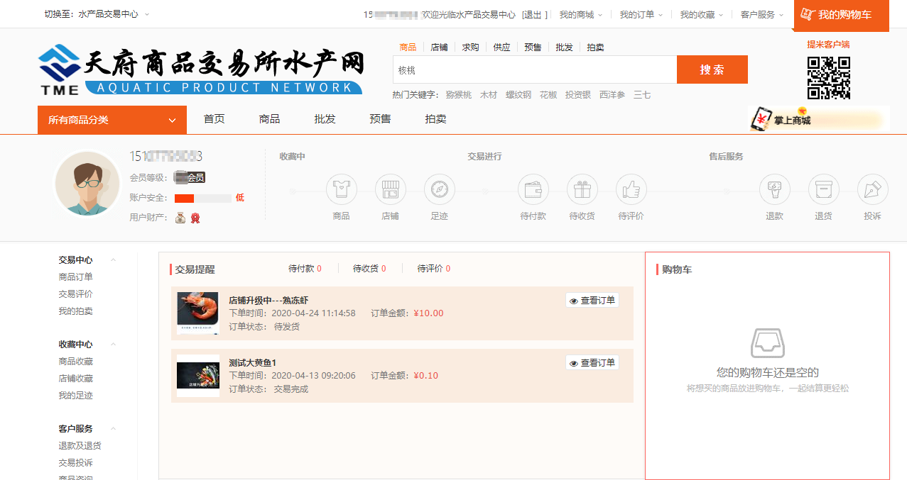Expand the 我的订单 top dropdown
This screenshot has height=480, width=907.
coord(641,15)
